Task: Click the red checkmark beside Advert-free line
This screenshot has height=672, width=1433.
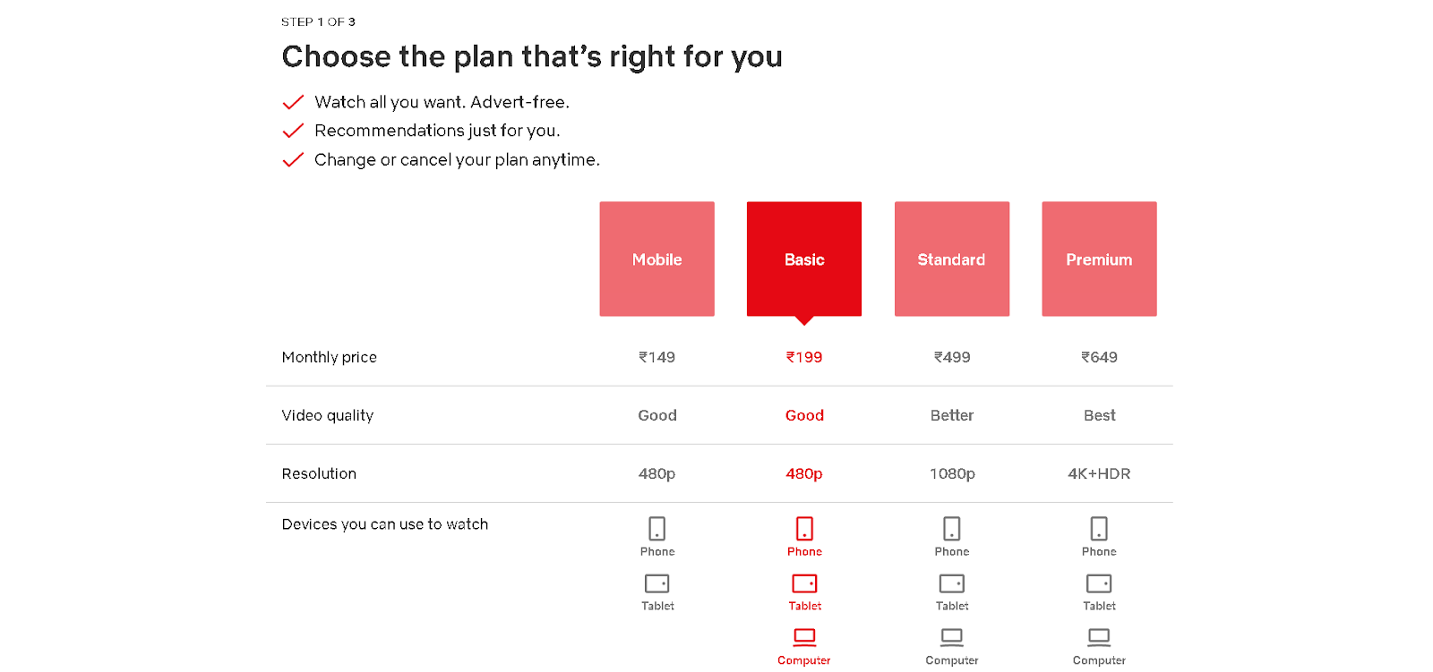Action: click(293, 102)
